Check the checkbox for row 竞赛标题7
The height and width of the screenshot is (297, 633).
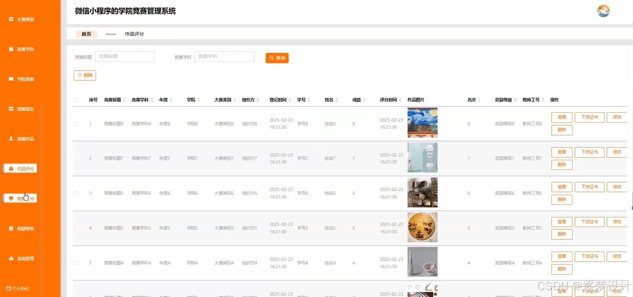coord(77,159)
